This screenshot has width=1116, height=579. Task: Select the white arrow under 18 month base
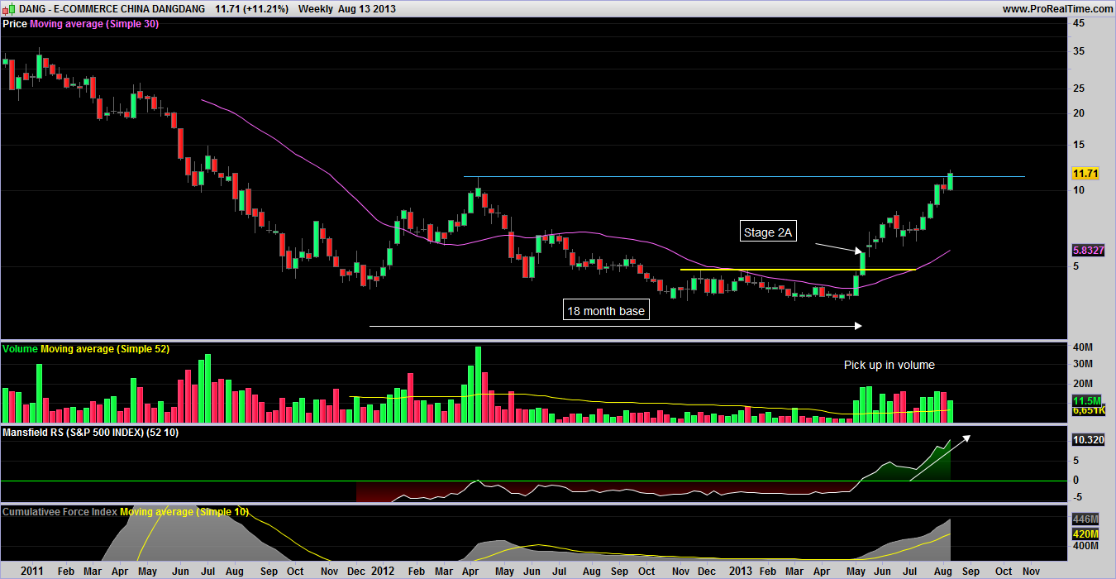coord(616,326)
